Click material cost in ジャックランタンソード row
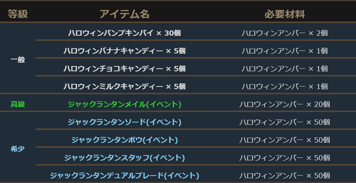Image resolution: width=356 pixels, height=183 pixels. pos(284,122)
